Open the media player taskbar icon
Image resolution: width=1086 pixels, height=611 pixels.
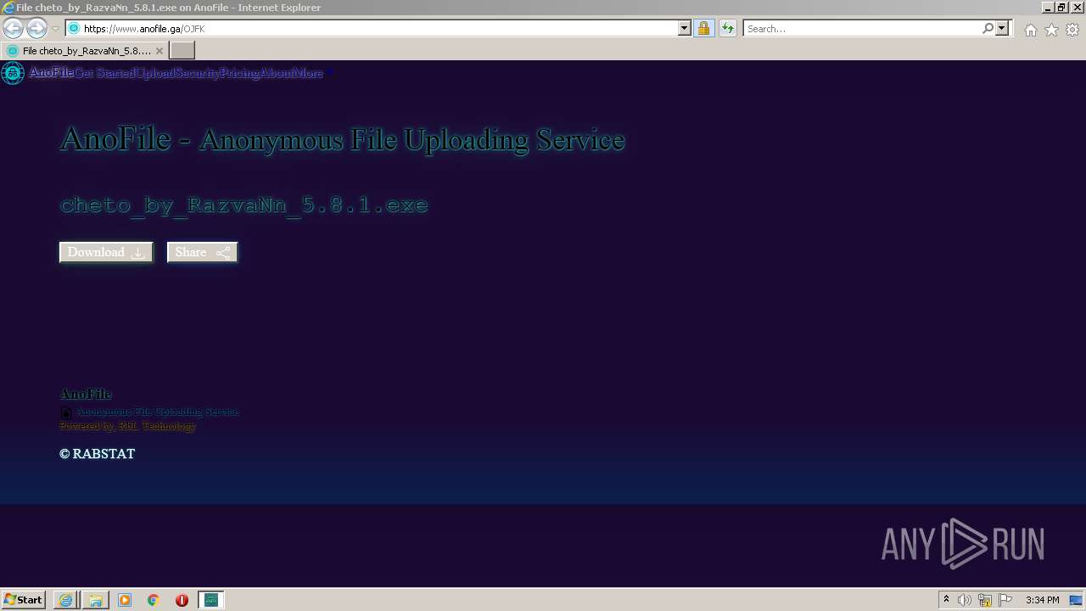click(x=125, y=600)
